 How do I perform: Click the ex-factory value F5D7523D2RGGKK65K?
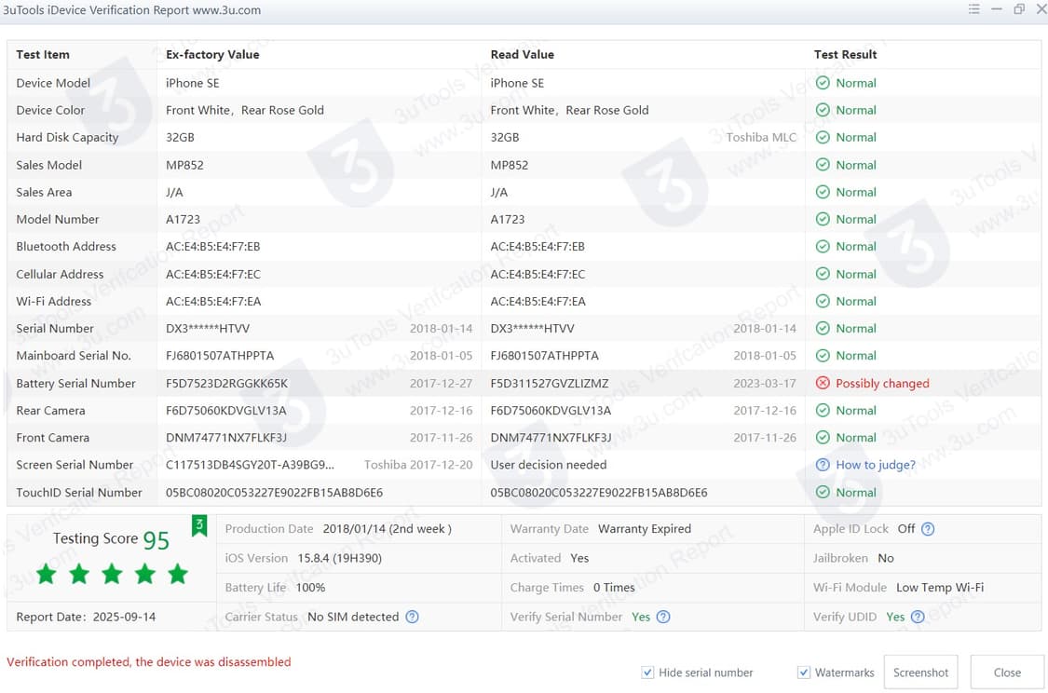pos(226,384)
